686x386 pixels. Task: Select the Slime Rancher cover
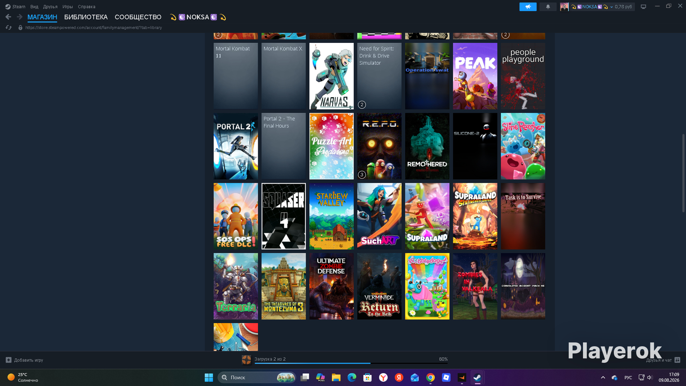click(523, 146)
